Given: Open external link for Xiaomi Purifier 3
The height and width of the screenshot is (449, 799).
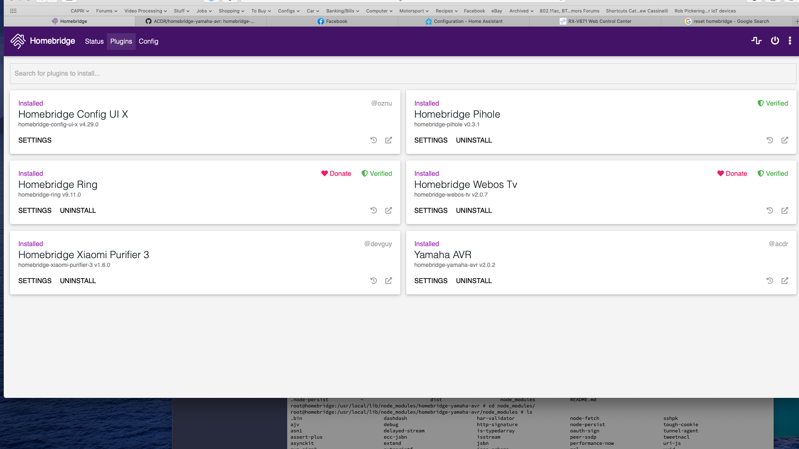Looking at the screenshot, I should pos(389,281).
